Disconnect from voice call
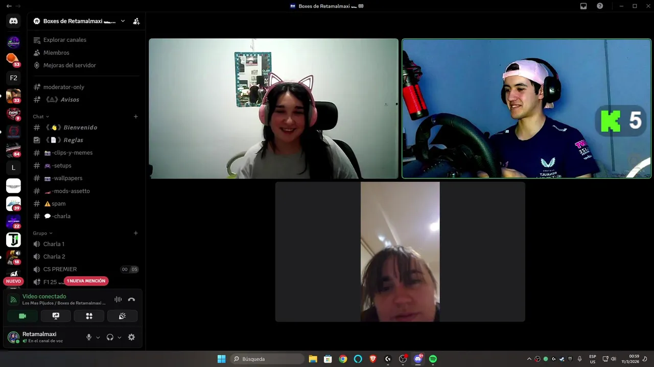Viewport: 654px width, 367px height. (131, 300)
